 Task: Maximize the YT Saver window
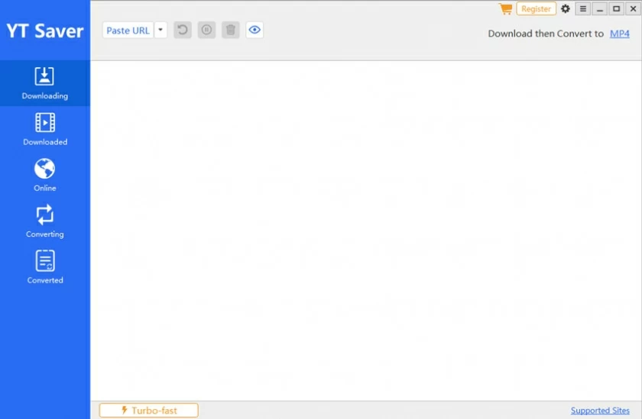tap(616, 9)
